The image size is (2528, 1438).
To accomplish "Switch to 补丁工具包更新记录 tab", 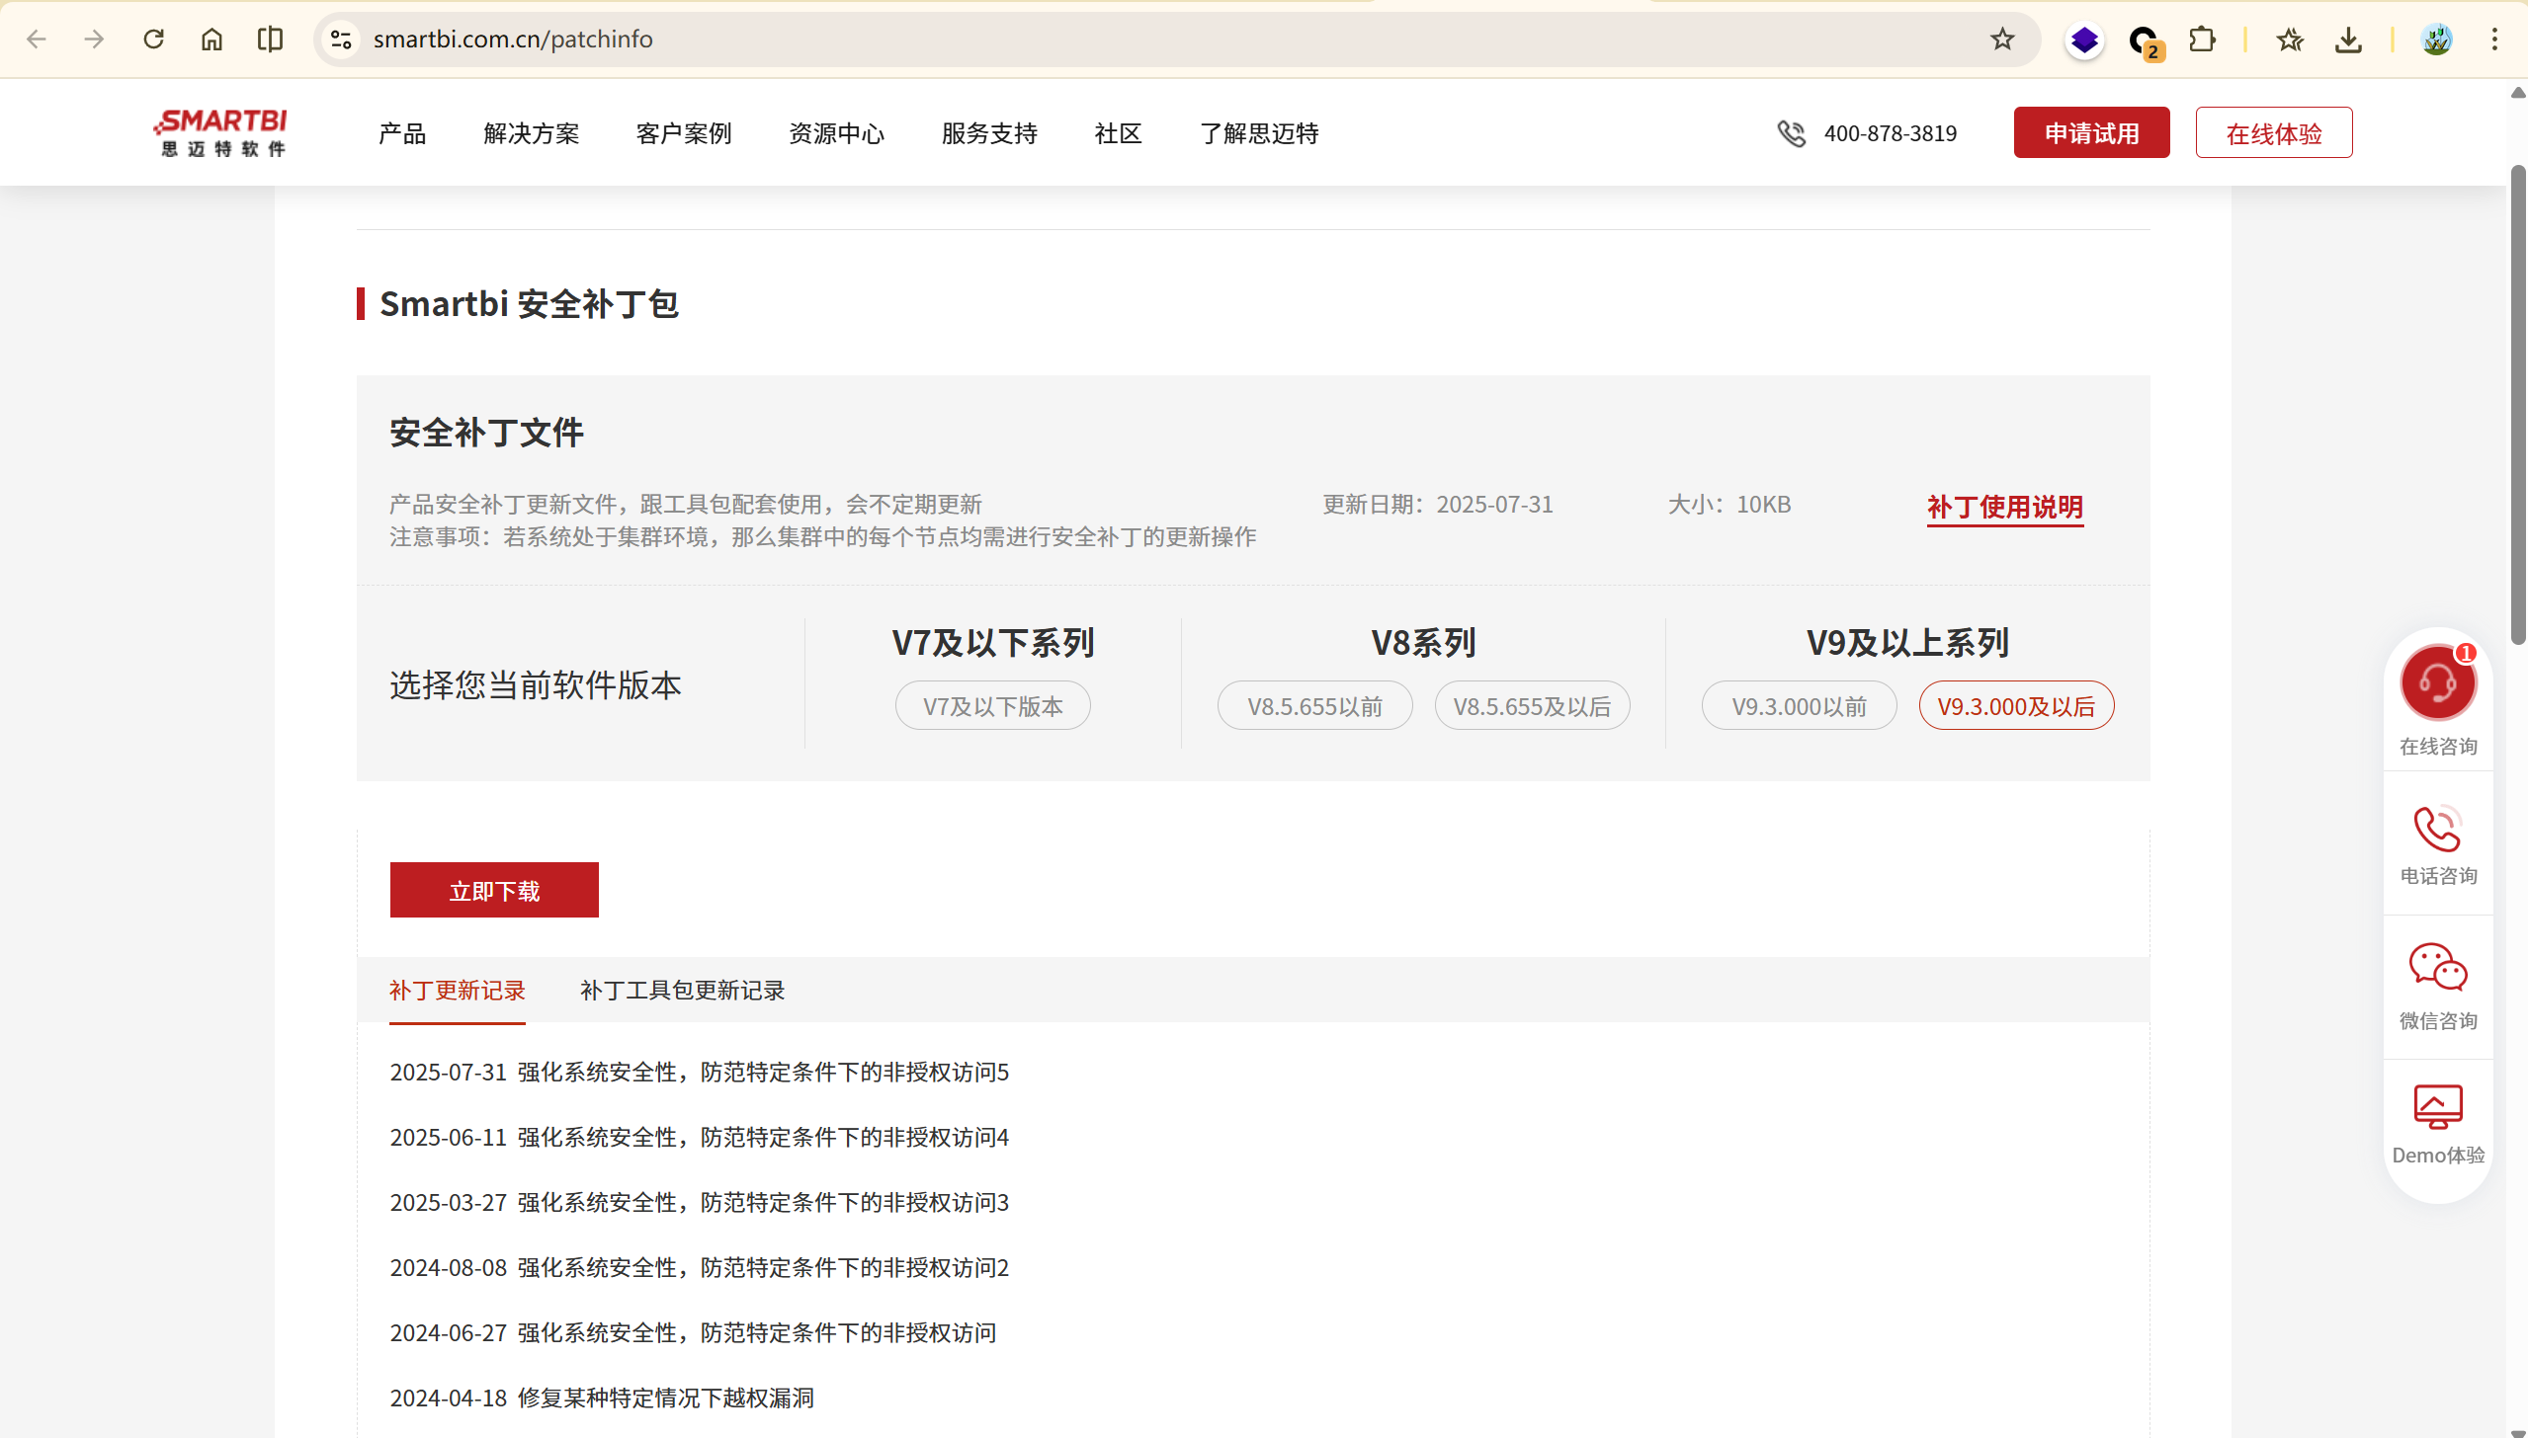I will 682,991.
